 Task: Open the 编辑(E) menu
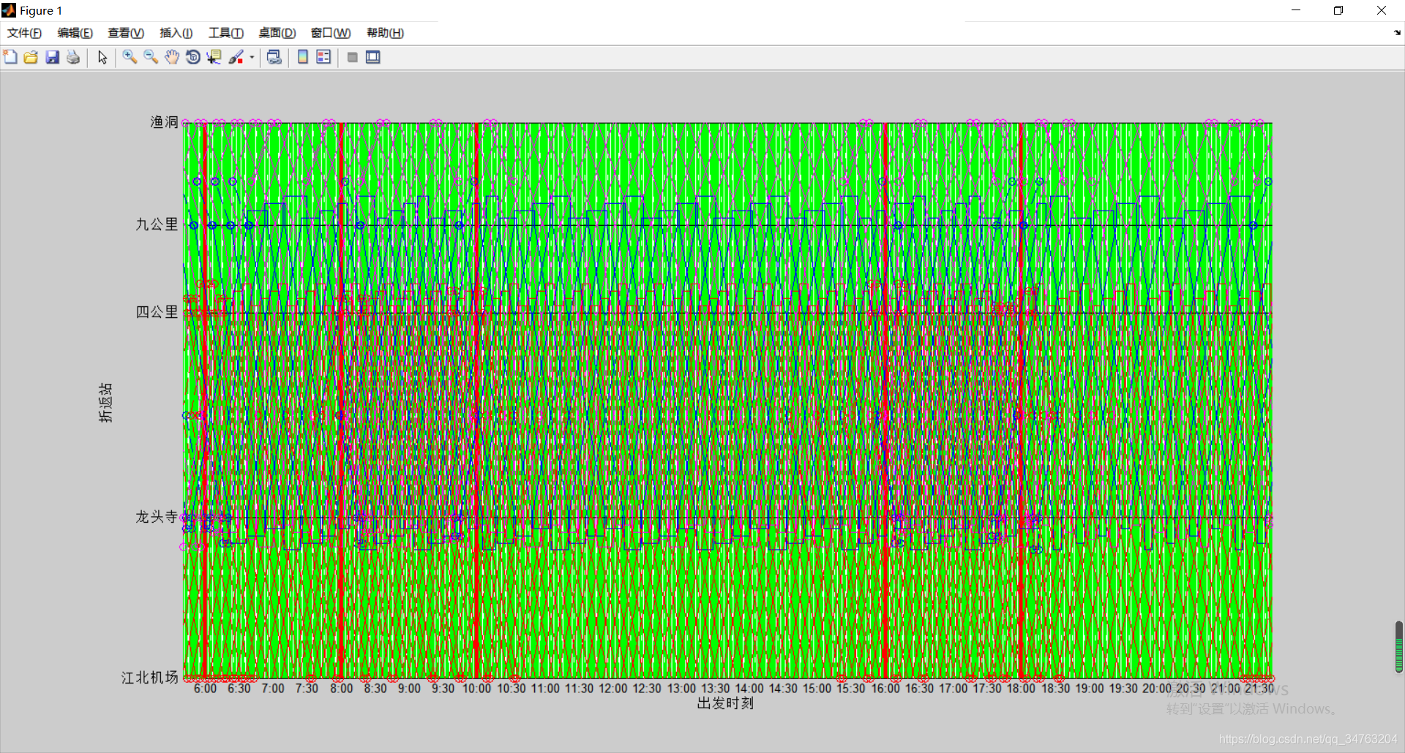[75, 33]
